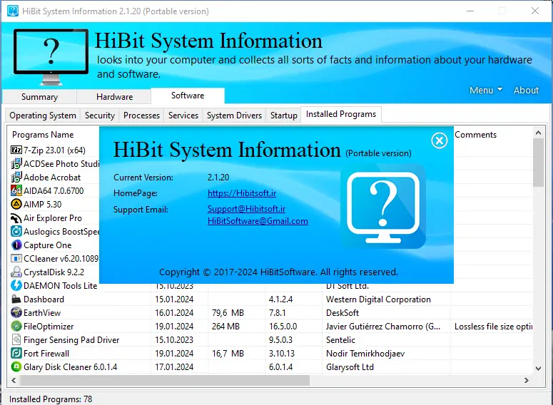Click the Dashboard program icon
The height and width of the screenshot is (405, 553).
click(x=16, y=299)
